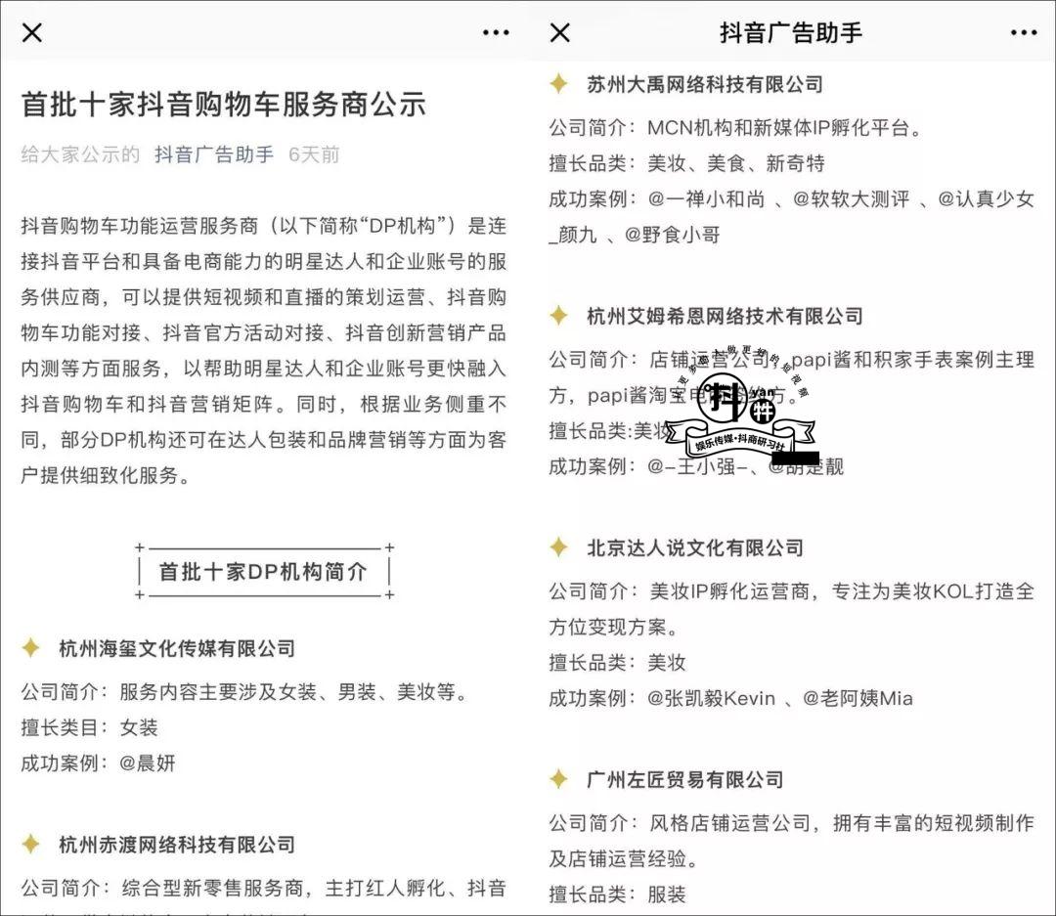Screen dimensions: 1056x916
Task: Tap the star bullet next to 苏州大禹网络科技有限公司
Action: [x=558, y=84]
